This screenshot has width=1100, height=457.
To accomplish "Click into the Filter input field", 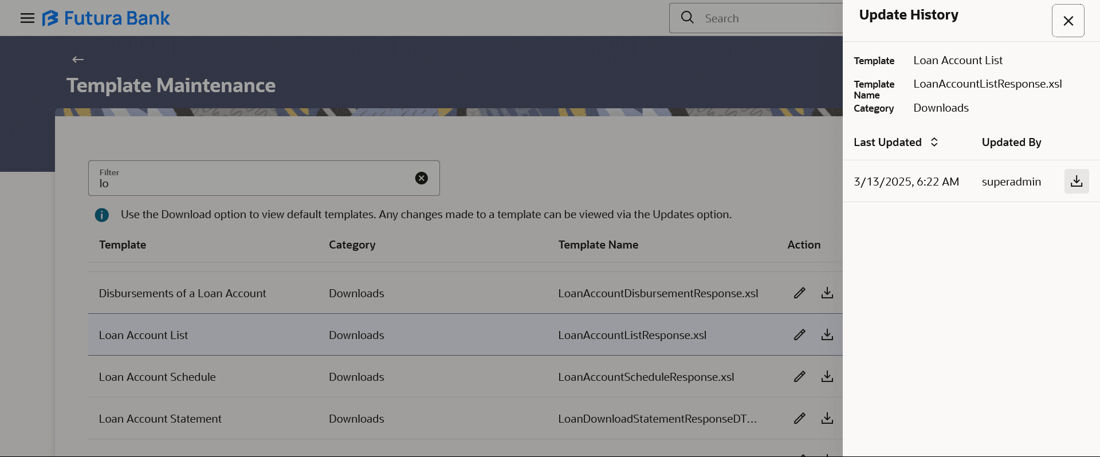I will [x=264, y=178].
